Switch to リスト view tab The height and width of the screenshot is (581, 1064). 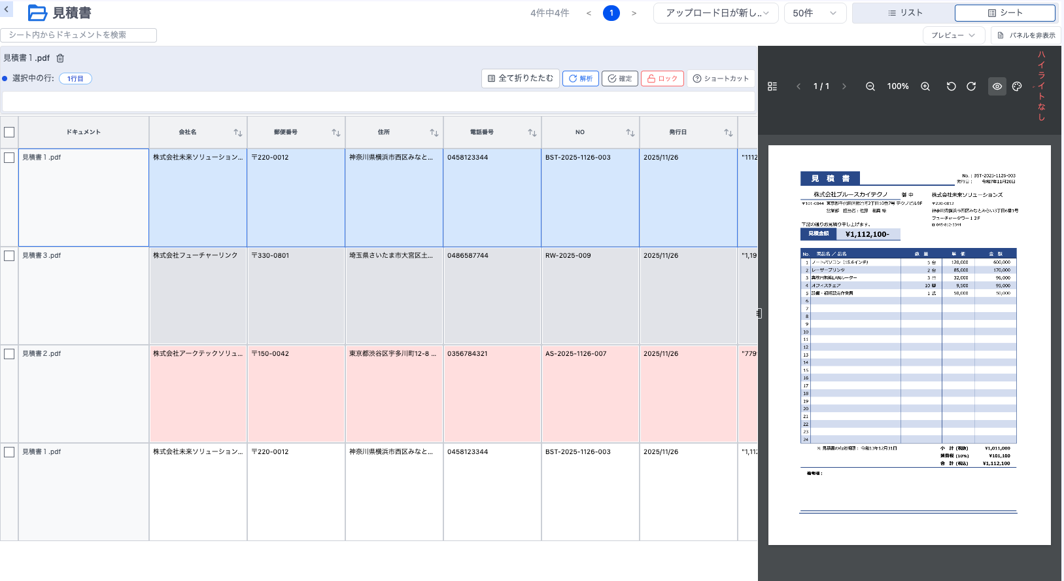pyautogui.click(x=904, y=13)
